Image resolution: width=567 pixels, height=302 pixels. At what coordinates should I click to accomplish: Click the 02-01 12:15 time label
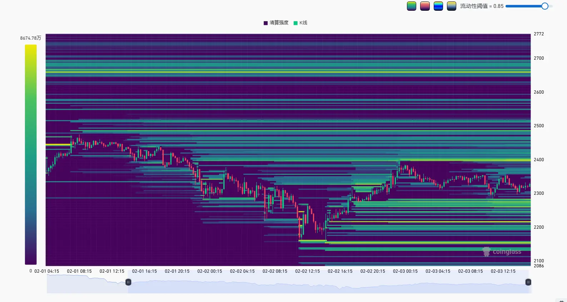112,271
